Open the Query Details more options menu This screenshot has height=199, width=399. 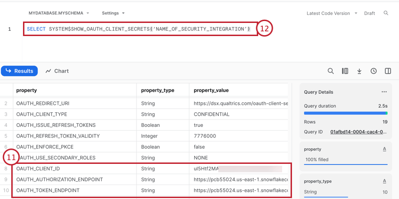(x=384, y=92)
